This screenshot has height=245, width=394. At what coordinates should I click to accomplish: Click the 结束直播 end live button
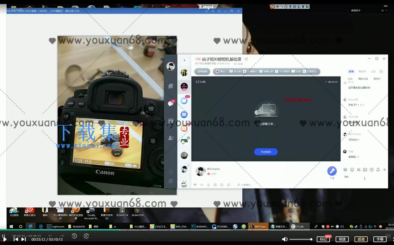tap(202, 71)
